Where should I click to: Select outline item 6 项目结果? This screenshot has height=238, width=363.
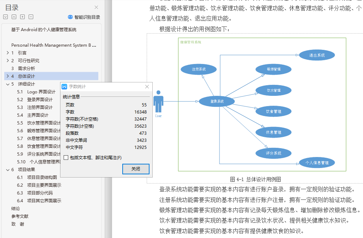[23, 170]
